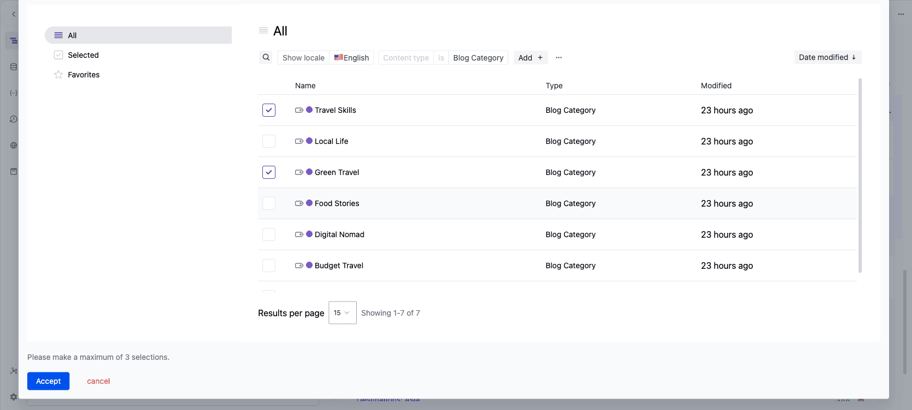Click the list icon beside the All heading
Image resolution: width=912 pixels, height=410 pixels.
(x=263, y=31)
